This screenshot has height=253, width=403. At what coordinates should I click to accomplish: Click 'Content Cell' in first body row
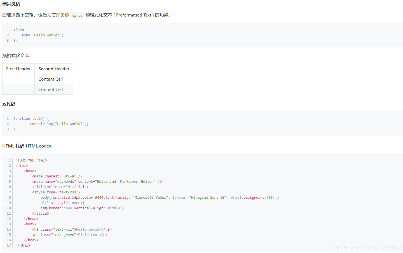(x=51, y=79)
